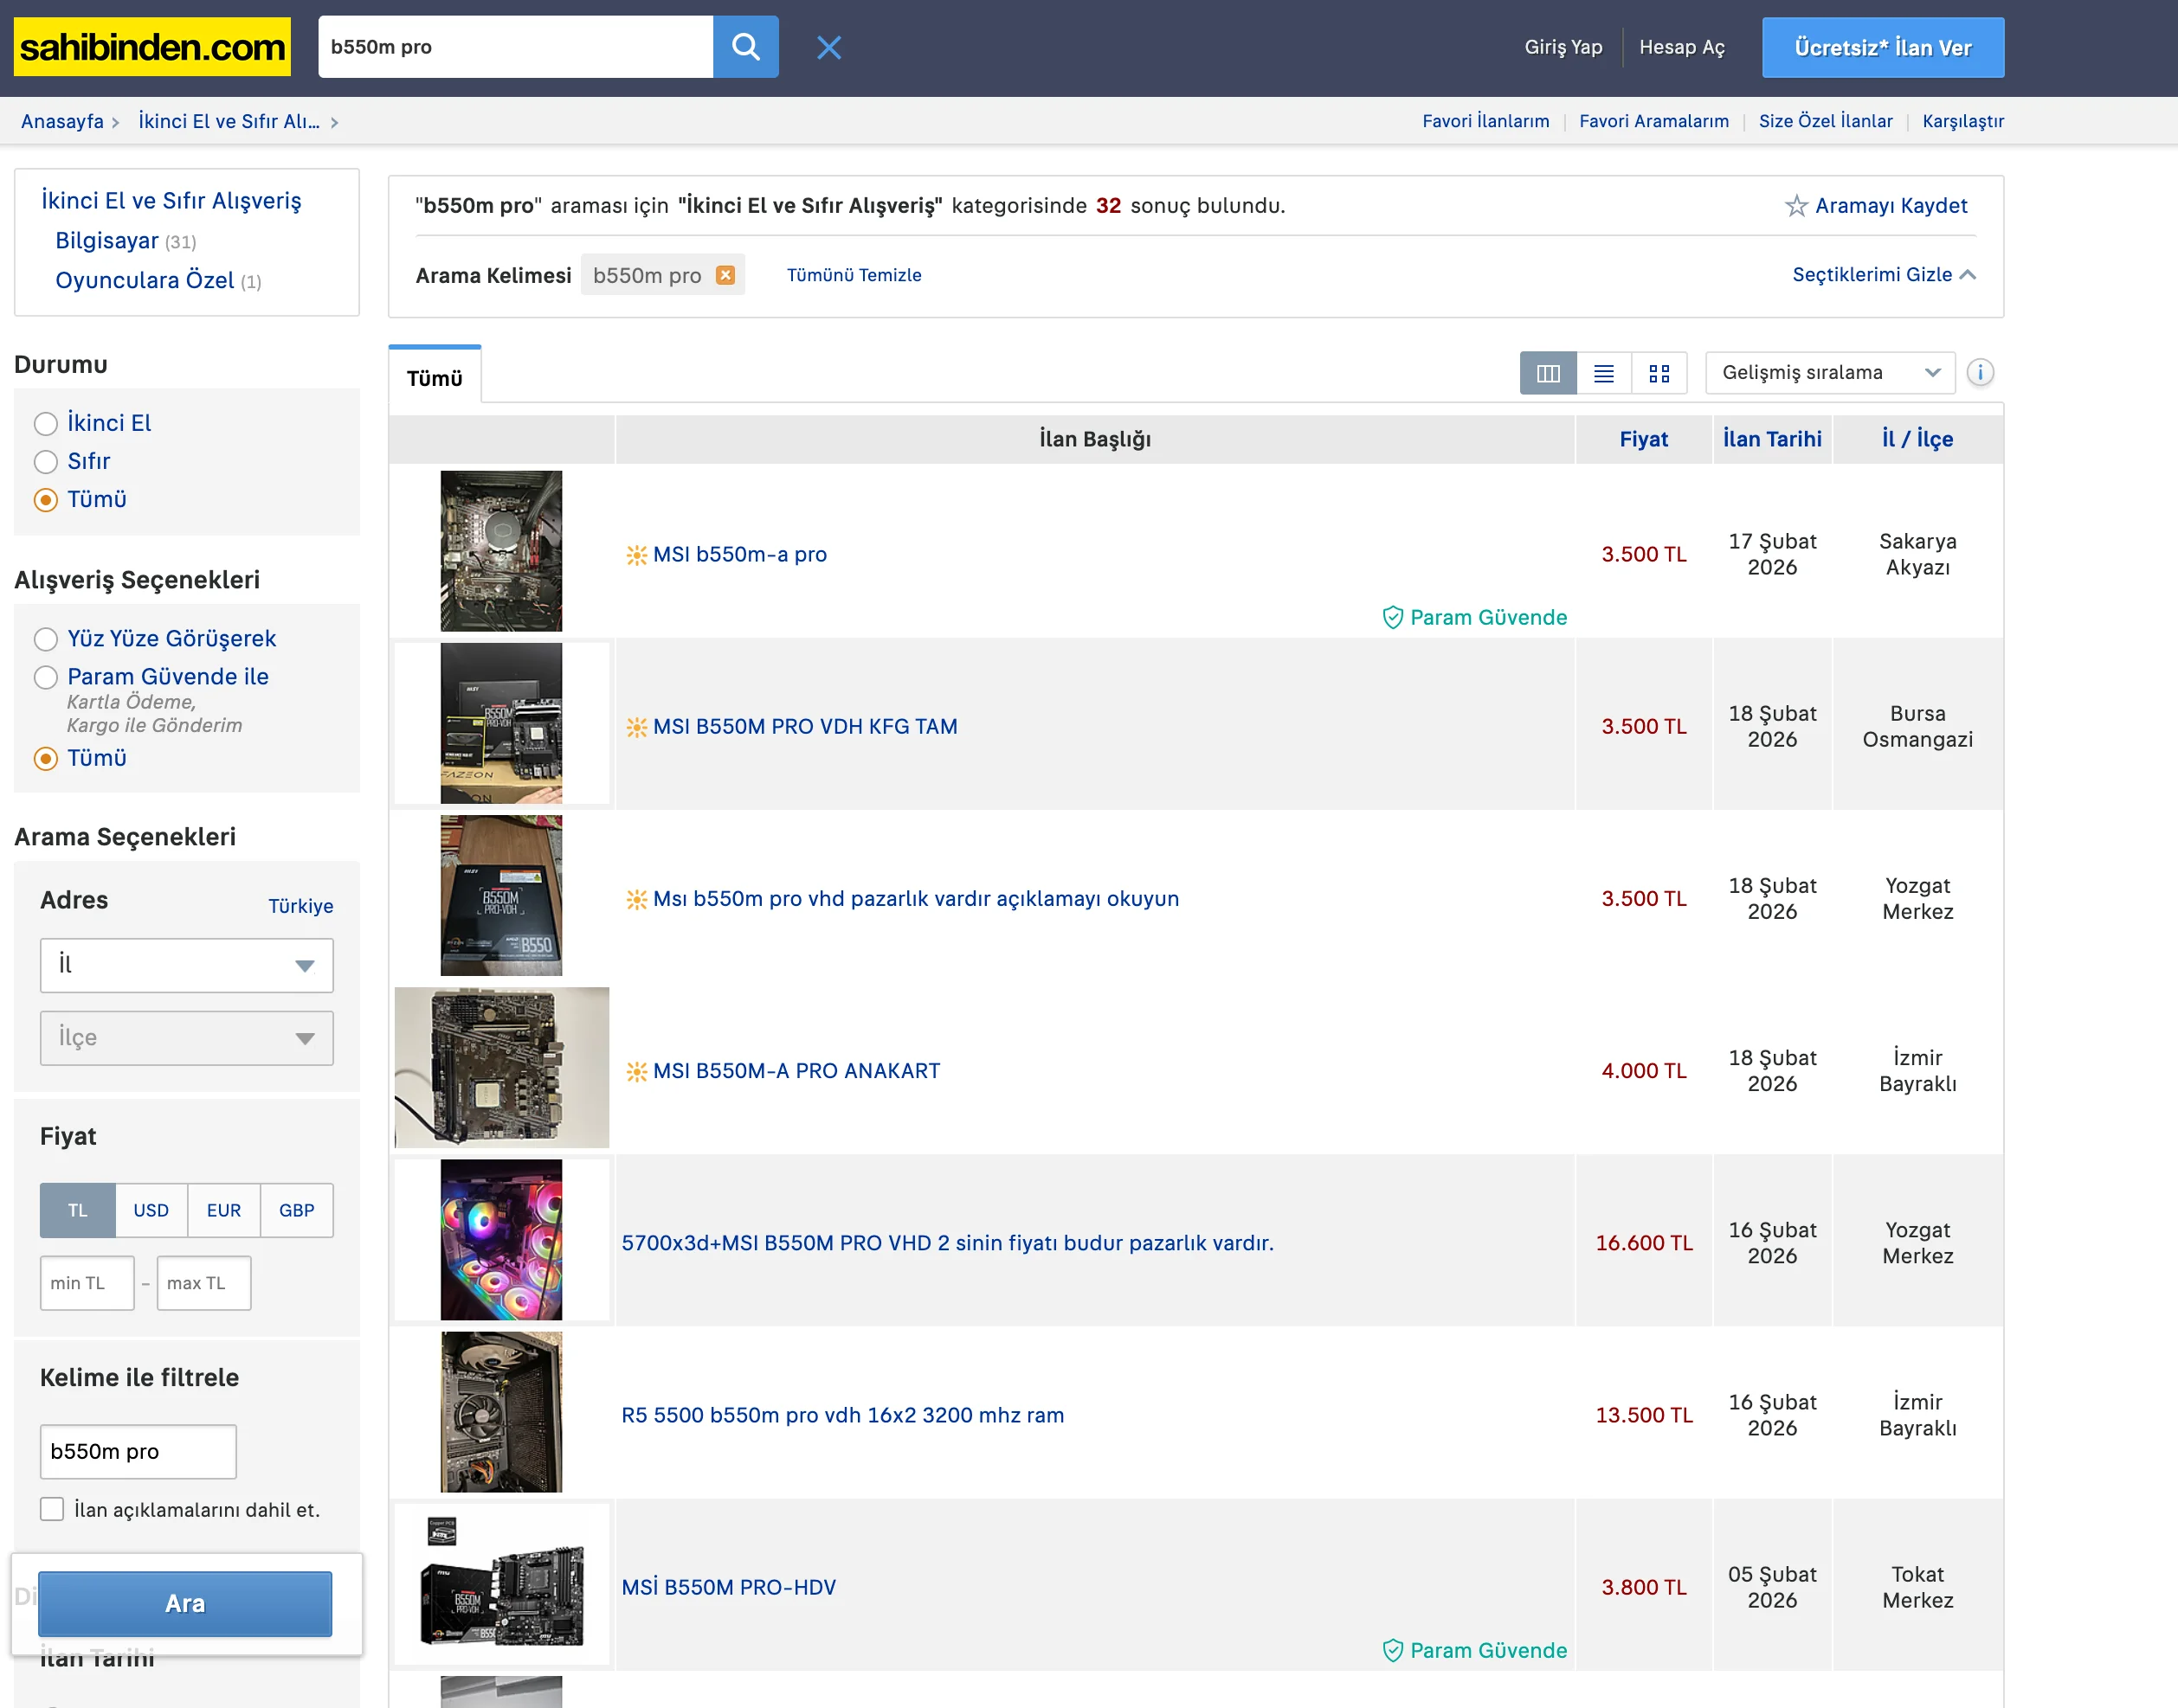
Task: Switch to classic column view icon
Action: tap(1548, 373)
